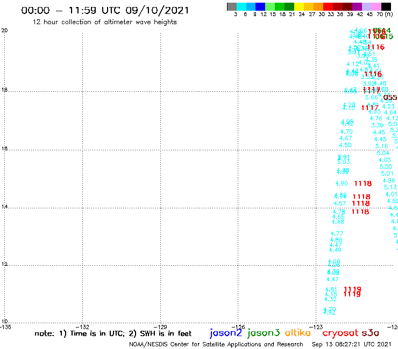Click the gray 3 ft legend swatch

pyautogui.click(x=232, y=6)
